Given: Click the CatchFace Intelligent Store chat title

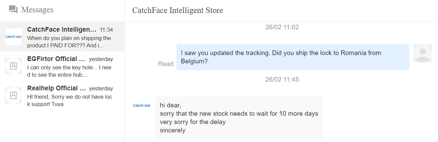Looking at the screenshot, I should 177,10.
